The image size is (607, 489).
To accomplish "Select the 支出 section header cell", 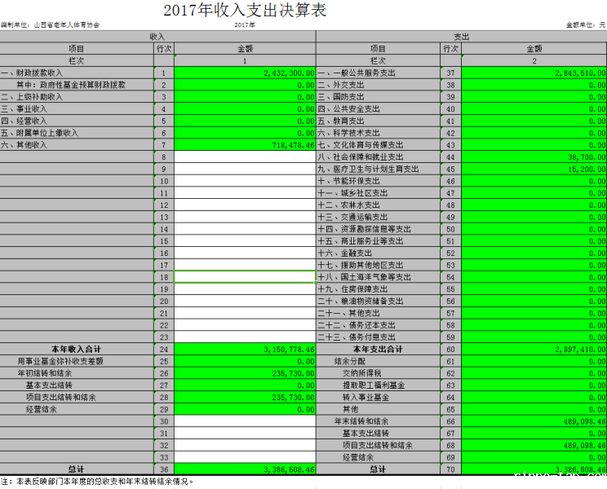I will pos(461,37).
